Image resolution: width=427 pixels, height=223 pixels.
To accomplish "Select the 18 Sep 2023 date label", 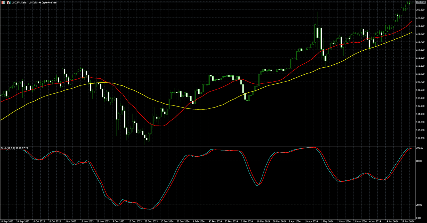I will coord(7,221).
